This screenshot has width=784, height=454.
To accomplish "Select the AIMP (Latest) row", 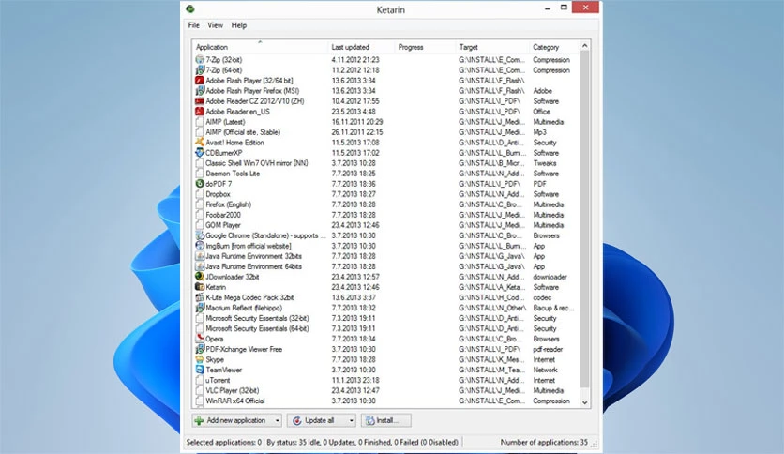I will (x=386, y=122).
